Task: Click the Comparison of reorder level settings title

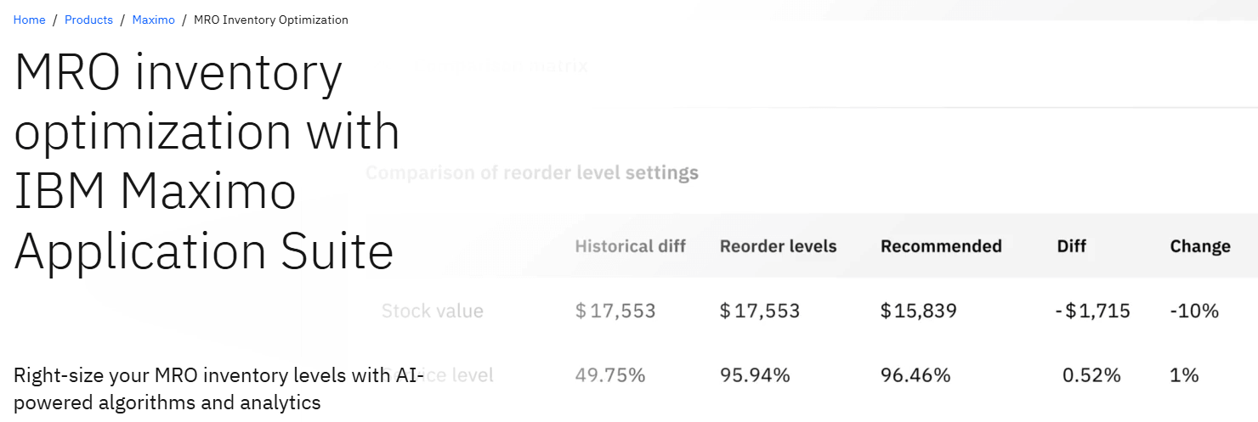Action: [532, 173]
